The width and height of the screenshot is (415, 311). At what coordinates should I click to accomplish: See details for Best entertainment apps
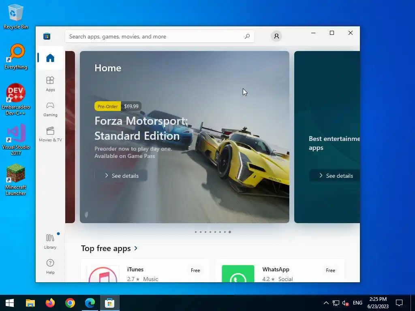tap(335, 176)
